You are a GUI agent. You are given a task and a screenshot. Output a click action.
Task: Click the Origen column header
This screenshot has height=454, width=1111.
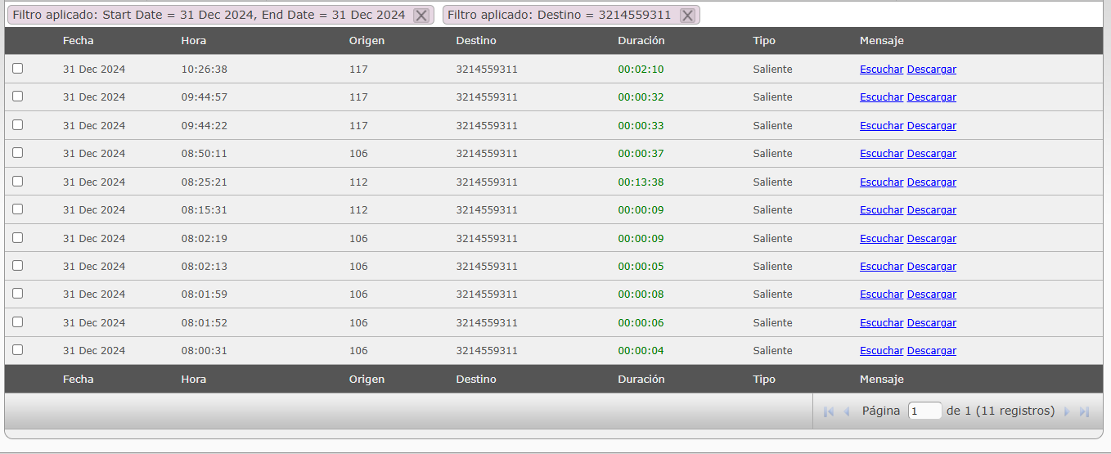(x=367, y=41)
